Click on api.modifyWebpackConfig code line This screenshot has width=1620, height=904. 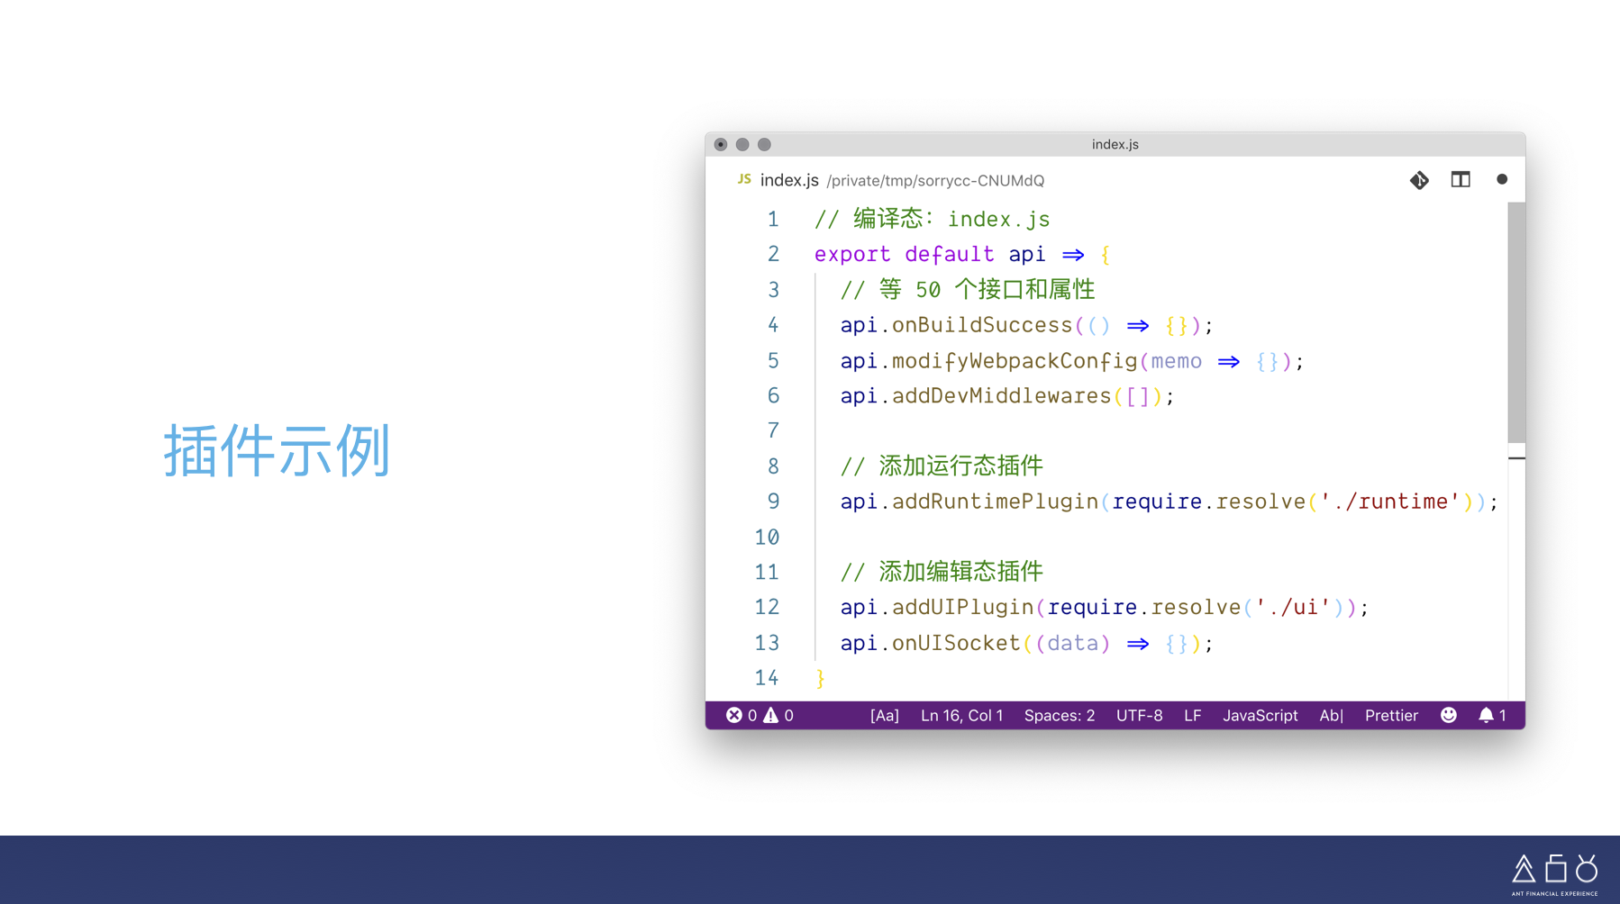click(x=1072, y=361)
